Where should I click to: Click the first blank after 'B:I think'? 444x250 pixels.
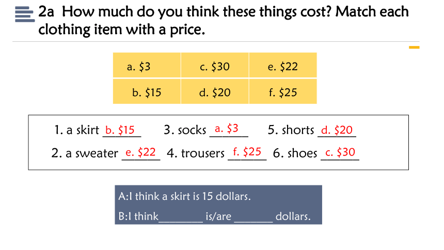(181, 217)
